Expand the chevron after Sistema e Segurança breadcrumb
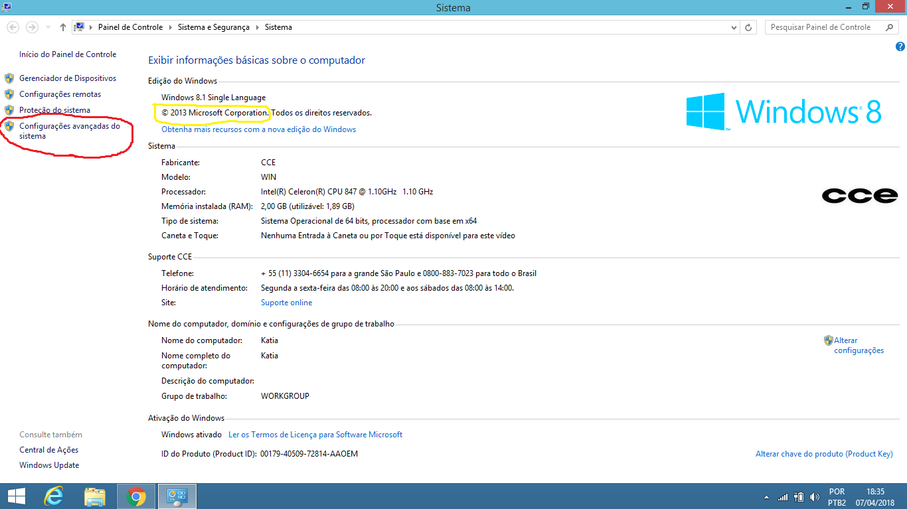This screenshot has width=907, height=509. 257,27
